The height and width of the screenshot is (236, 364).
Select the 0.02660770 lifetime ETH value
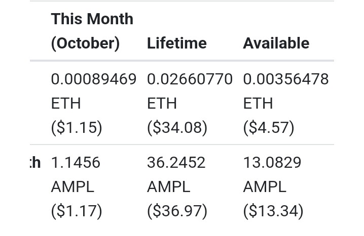coord(190,79)
